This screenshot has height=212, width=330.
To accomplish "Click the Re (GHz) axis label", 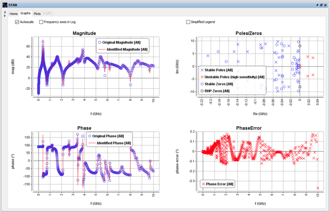I will 260,114.
